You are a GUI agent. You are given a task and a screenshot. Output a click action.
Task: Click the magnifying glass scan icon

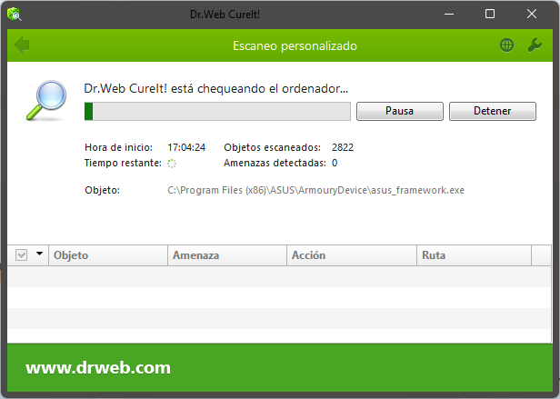(x=46, y=100)
